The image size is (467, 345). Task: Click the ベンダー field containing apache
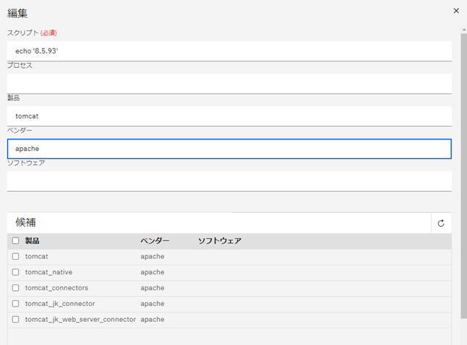click(229, 149)
